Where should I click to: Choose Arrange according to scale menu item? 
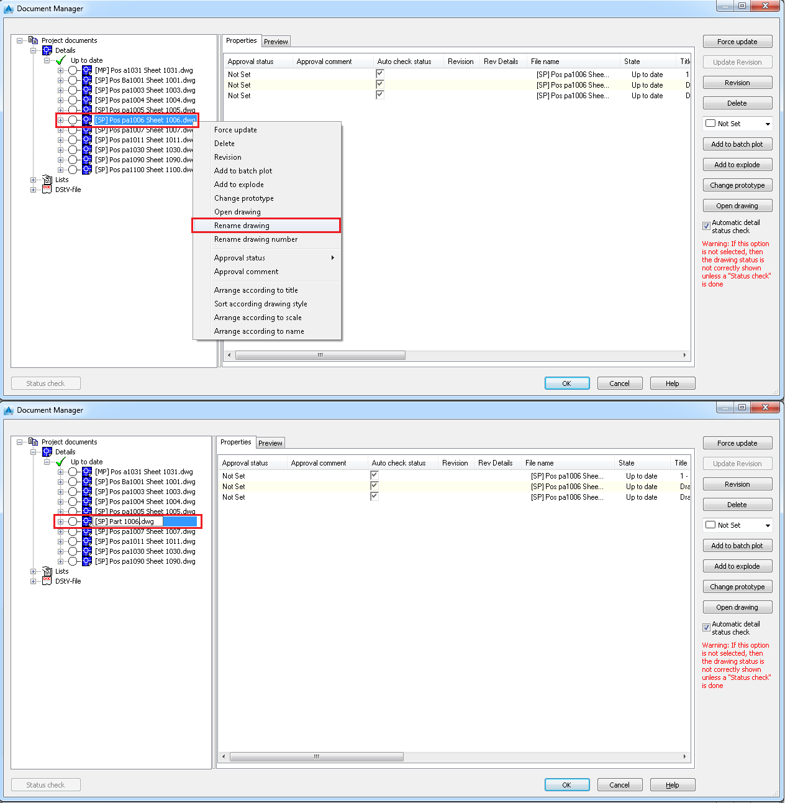266,318
